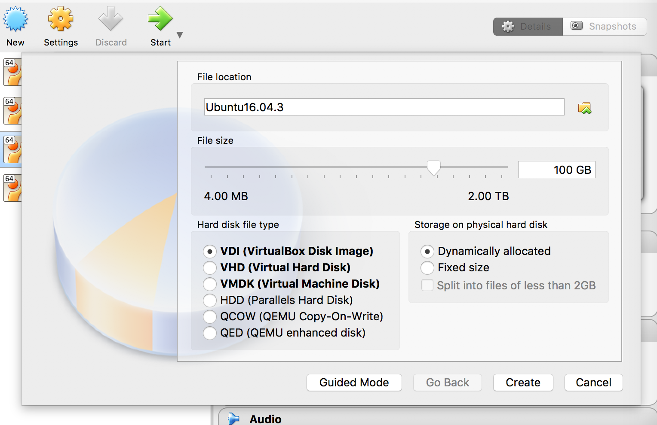Click the file location text field
The height and width of the screenshot is (425, 657).
(384, 107)
